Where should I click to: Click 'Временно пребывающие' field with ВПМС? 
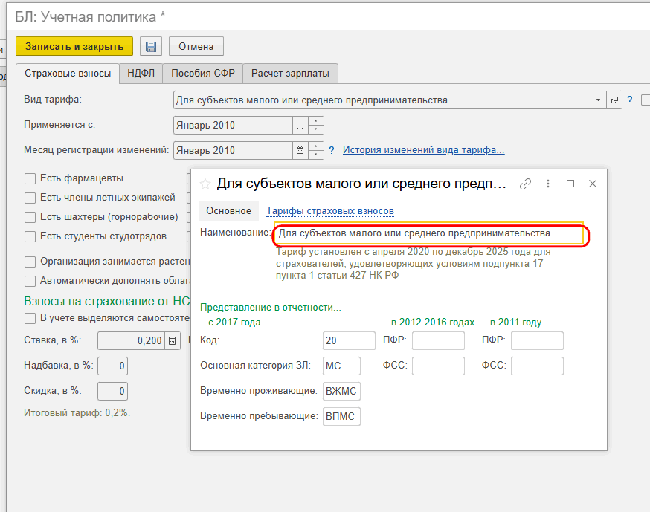(x=341, y=416)
